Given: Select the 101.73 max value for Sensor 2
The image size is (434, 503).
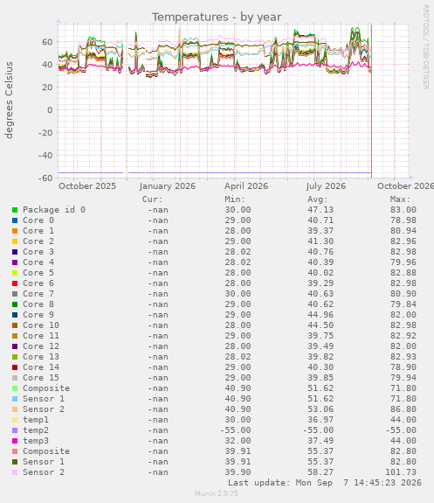Looking at the screenshot, I should pyautogui.click(x=401, y=472).
